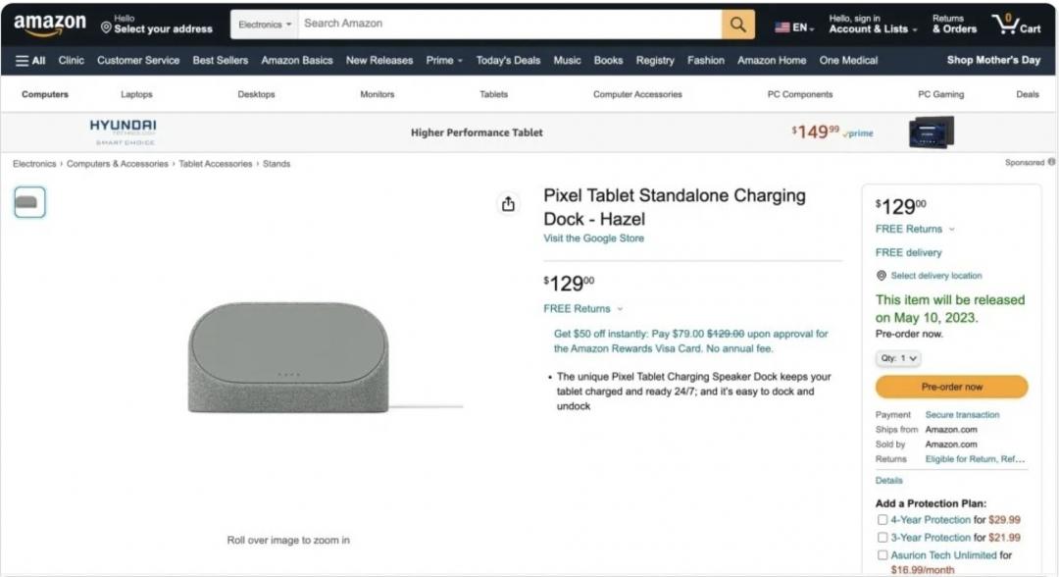Screen dimensions: 1059x577
Task: Click the Amazon logo
Action: click(49, 25)
